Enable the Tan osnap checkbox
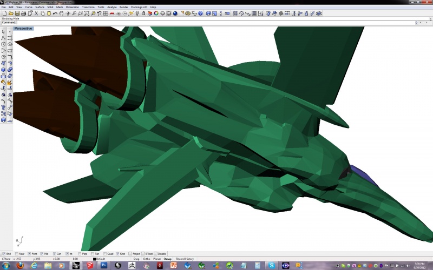 click(92, 254)
